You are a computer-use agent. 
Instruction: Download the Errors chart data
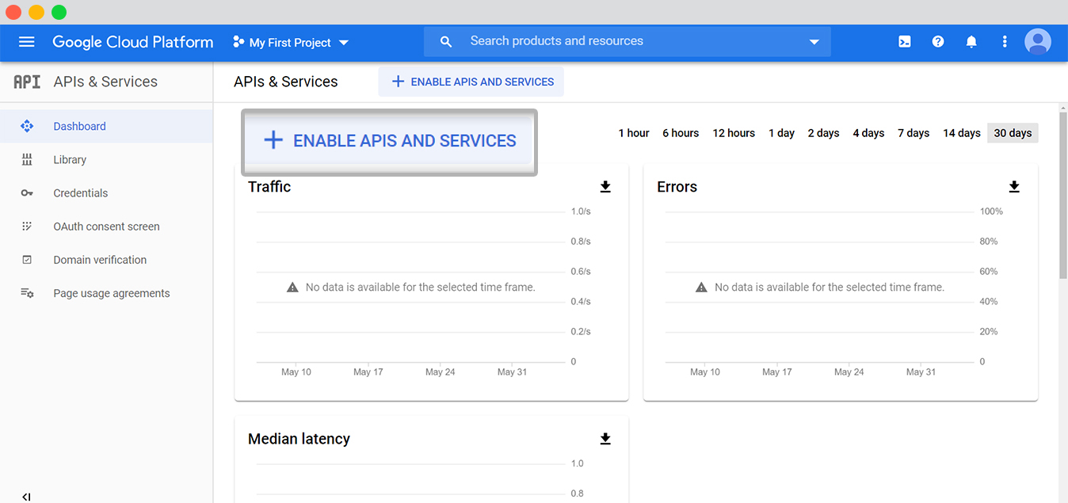click(x=1014, y=187)
